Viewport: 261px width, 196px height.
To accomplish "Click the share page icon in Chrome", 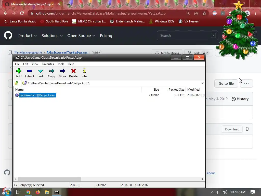I will [196, 13].
